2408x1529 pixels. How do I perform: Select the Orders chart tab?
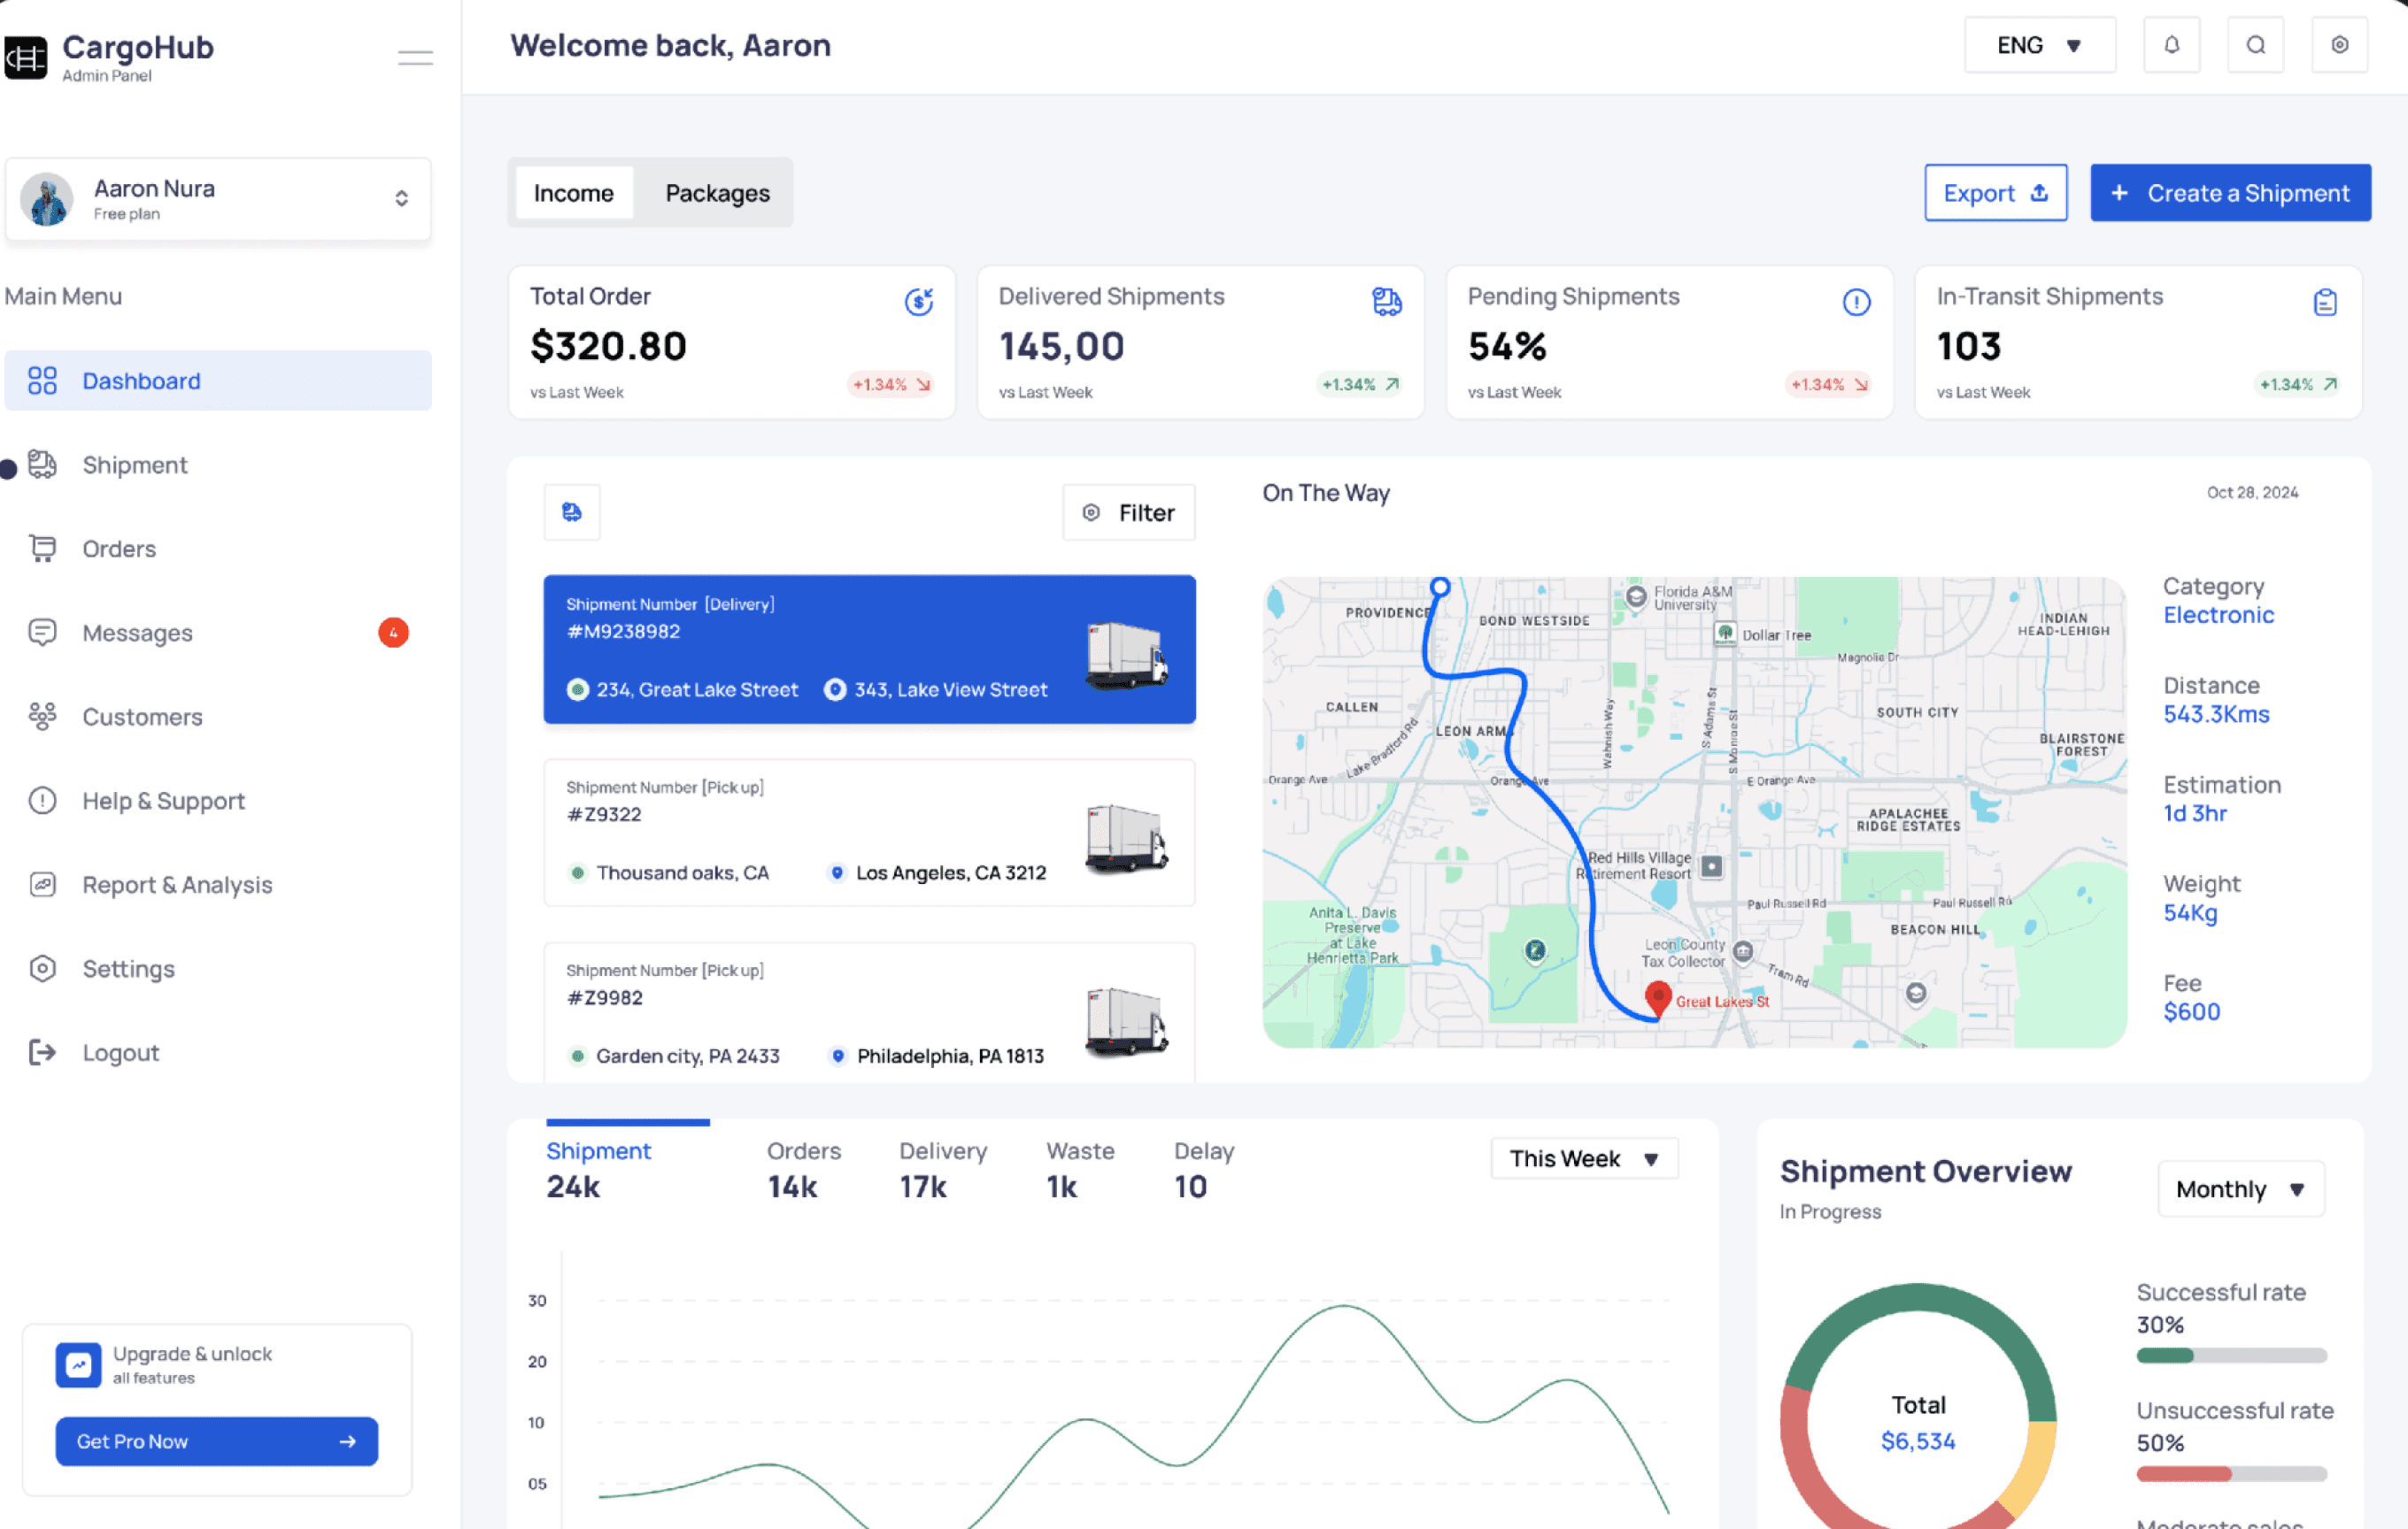[x=803, y=1167]
